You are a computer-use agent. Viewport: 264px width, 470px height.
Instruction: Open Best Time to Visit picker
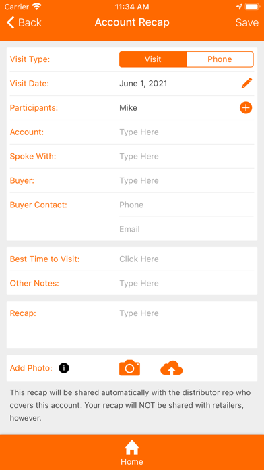click(x=187, y=259)
